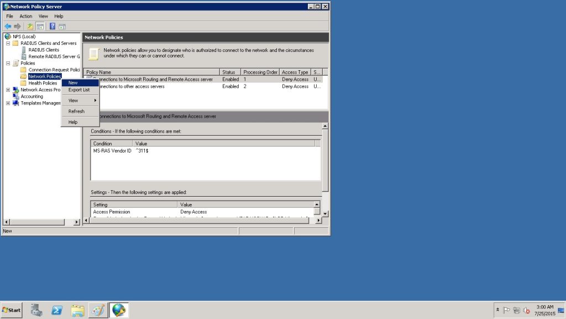
Task: Click the Up One Level toolbar icon
Action: pyautogui.click(x=30, y=26)
